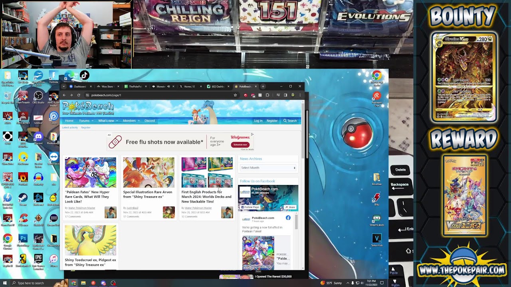Viewport: 511px width, 287px height.
Task: Bookmark this page with the star icon
Action: click(235, 95)
